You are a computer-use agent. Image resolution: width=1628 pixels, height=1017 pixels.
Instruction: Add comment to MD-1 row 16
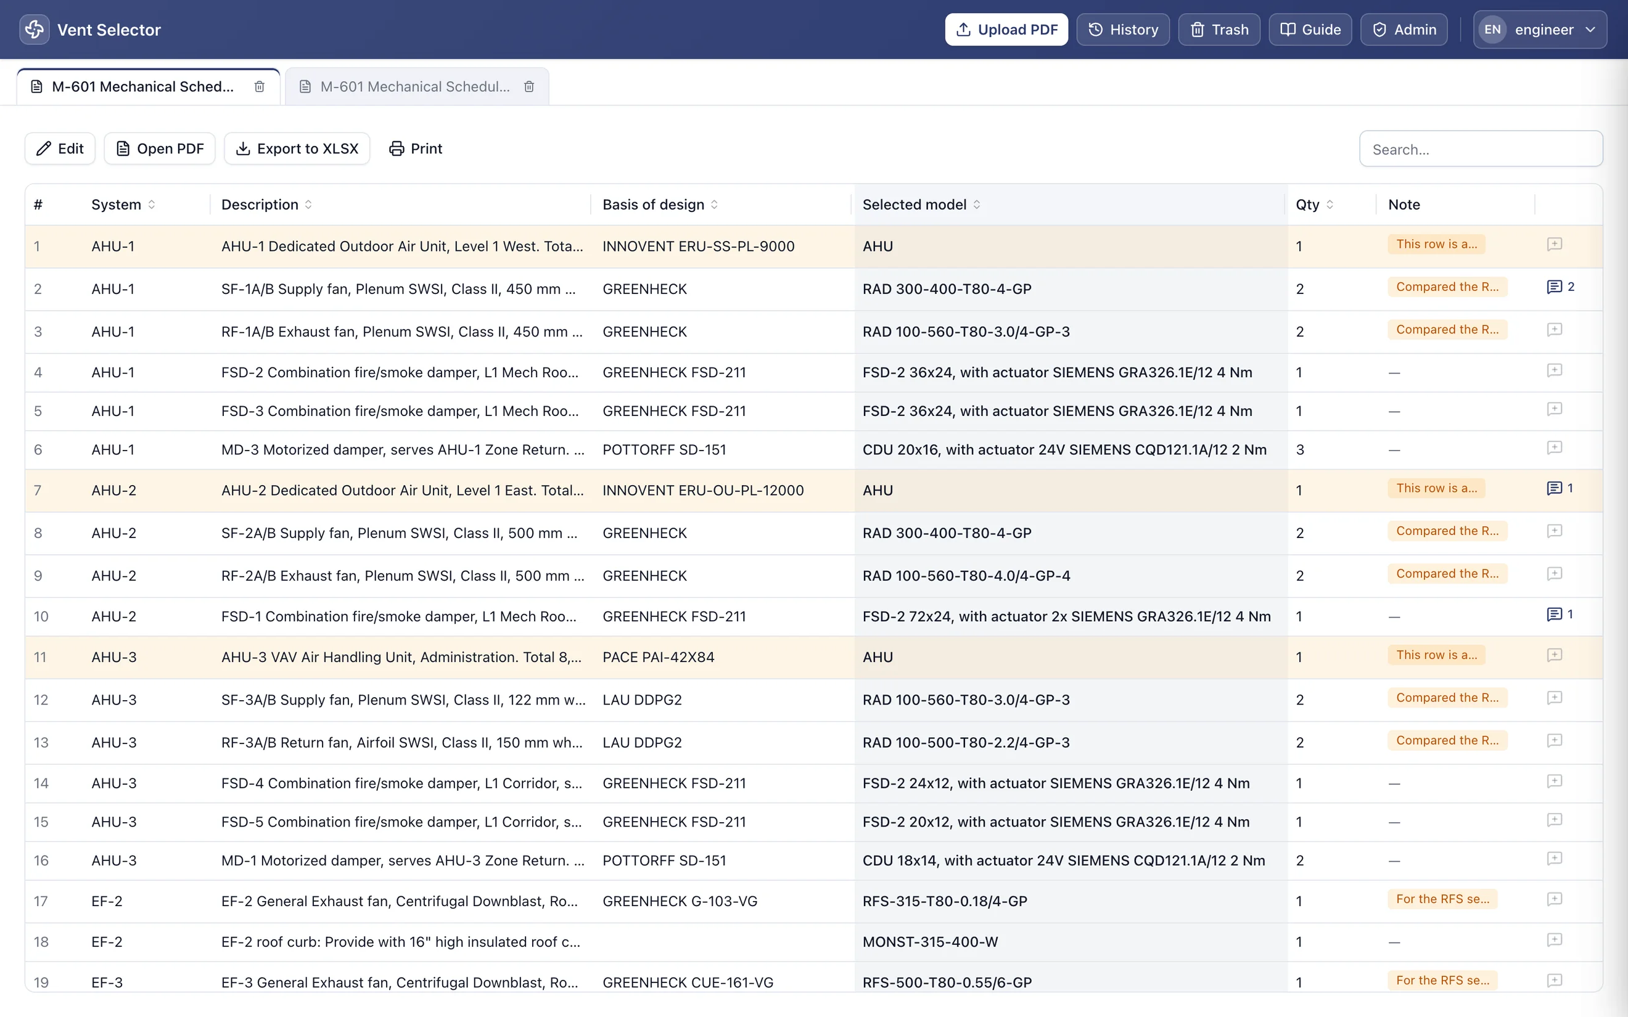(x=1554, y=858)
